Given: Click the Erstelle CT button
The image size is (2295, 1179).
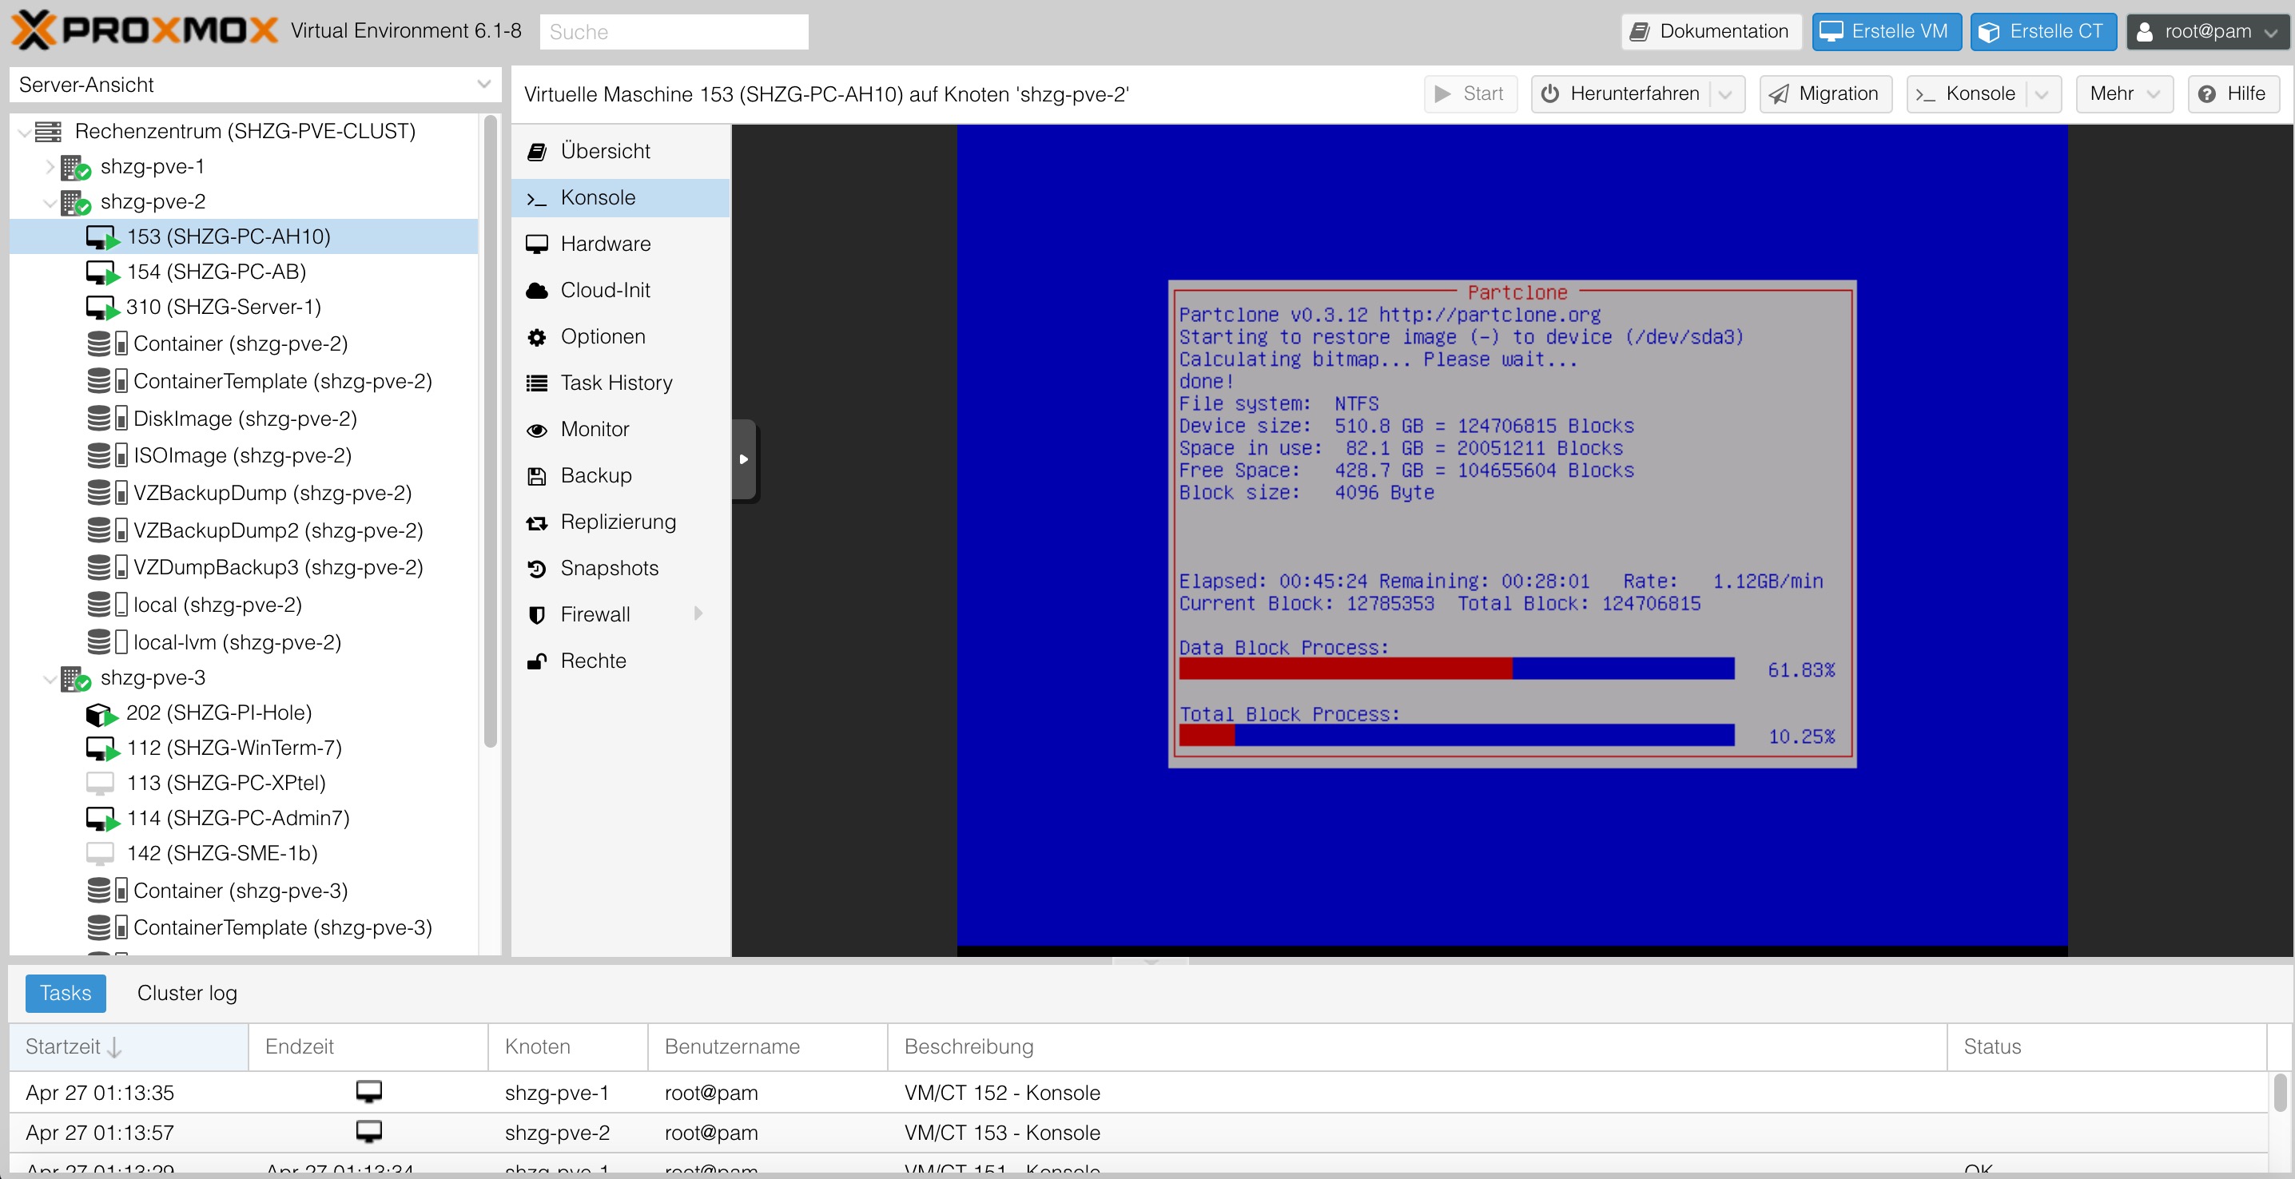Looking at the screenshot, I should (2042, 31).
